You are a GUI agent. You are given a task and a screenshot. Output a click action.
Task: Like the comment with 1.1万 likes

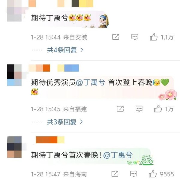tap(154, 37)
